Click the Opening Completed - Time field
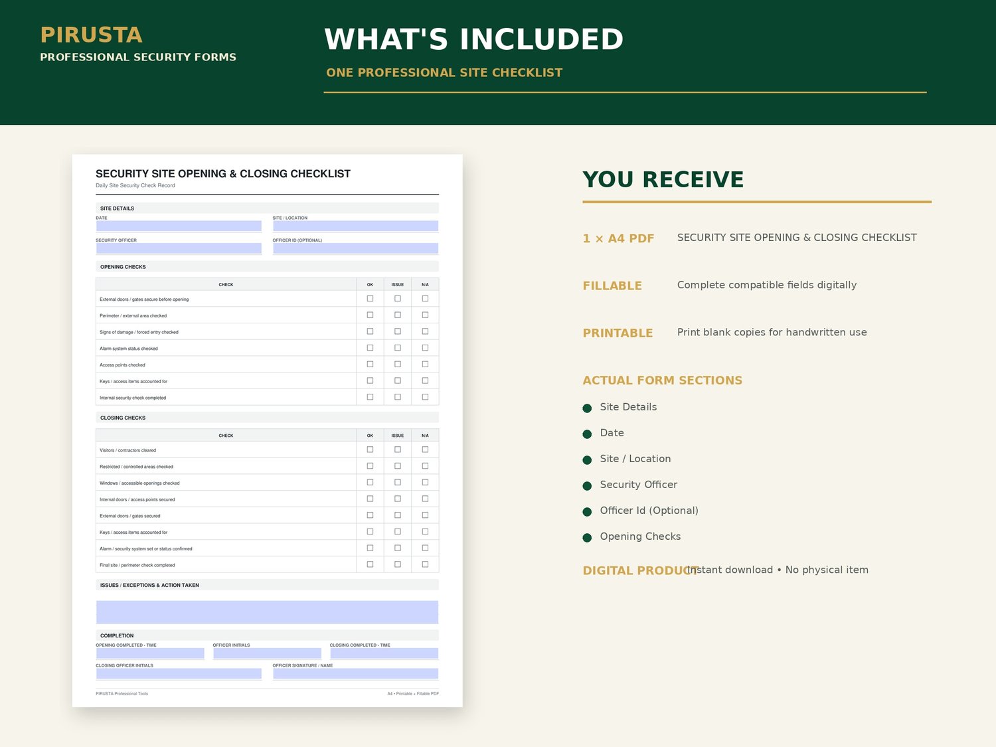This screenshot has height=747, width=996. [150, 653]
